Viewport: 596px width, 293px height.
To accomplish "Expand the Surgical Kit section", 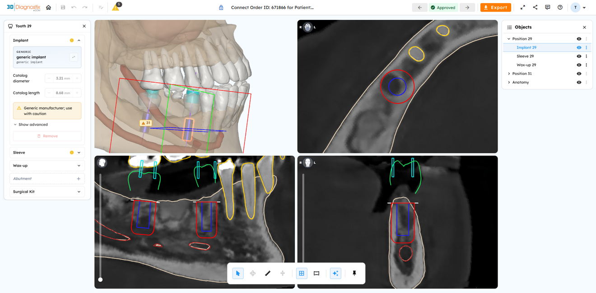I will tap(47, 191).
